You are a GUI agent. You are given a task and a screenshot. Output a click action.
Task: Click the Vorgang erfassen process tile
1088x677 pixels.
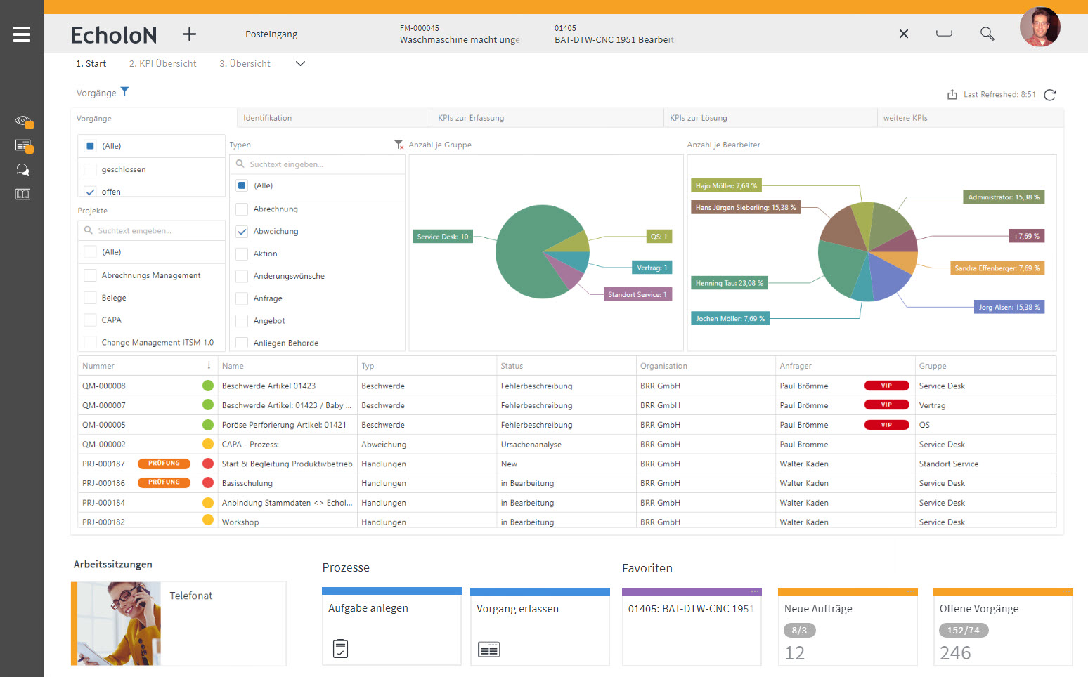pyautogui.click(x=540, y=626)
